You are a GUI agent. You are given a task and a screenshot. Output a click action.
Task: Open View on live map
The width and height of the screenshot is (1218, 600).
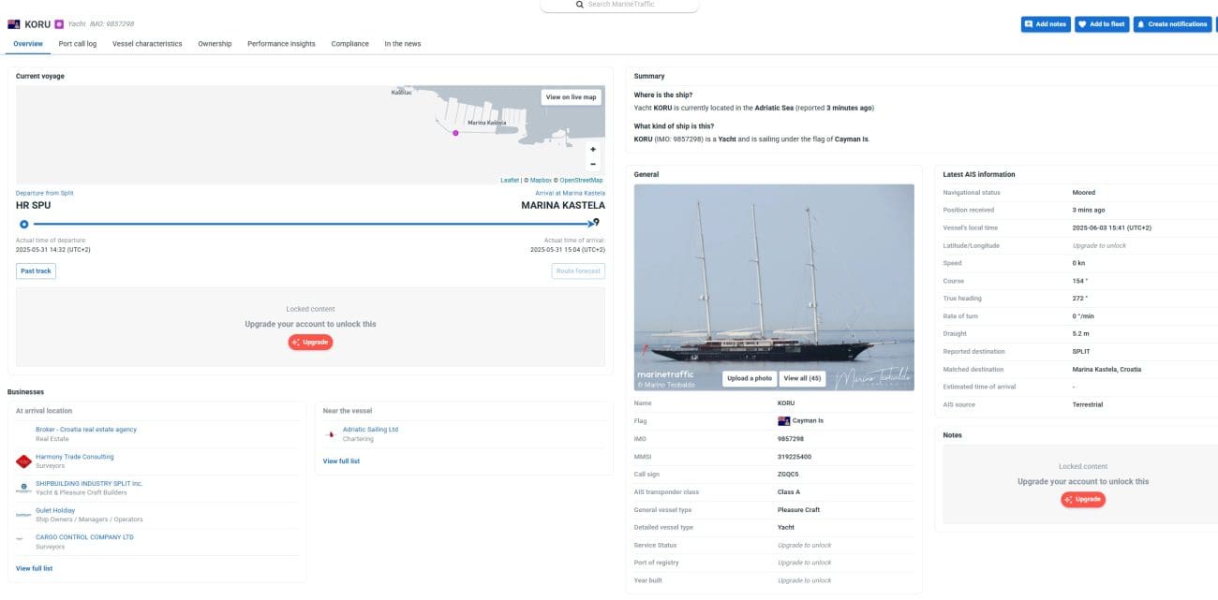tap(571, 97)
